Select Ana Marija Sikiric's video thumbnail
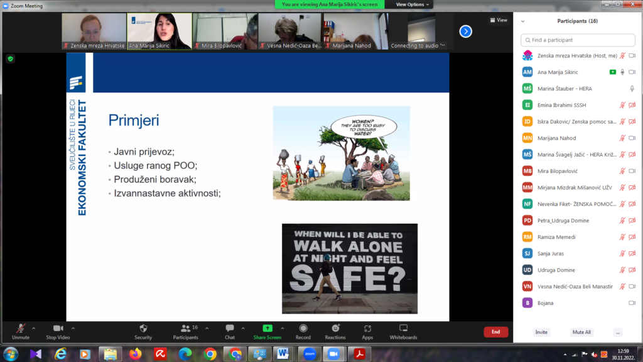This screenshot has height=362, width=643. 159,31
